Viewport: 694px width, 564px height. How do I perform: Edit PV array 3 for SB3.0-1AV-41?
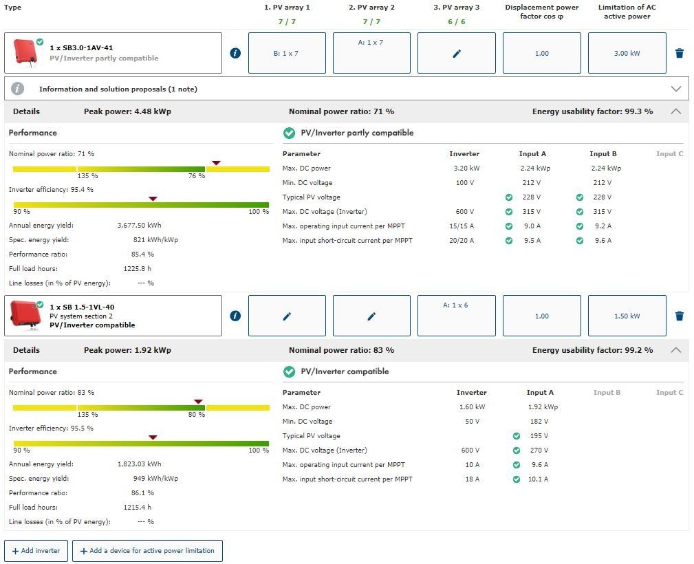point(456,53)
